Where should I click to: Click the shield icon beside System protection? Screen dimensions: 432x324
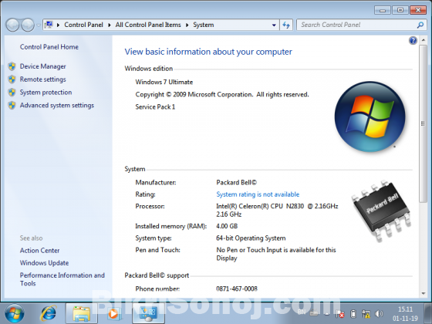[x=12, y=93]
